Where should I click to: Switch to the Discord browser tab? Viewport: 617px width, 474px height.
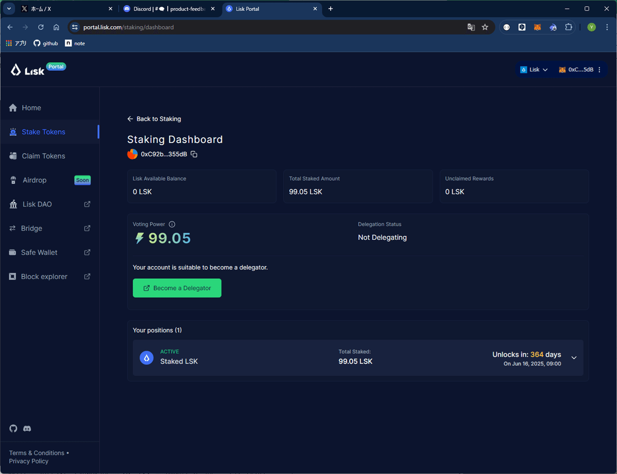[x=169, y=9]
